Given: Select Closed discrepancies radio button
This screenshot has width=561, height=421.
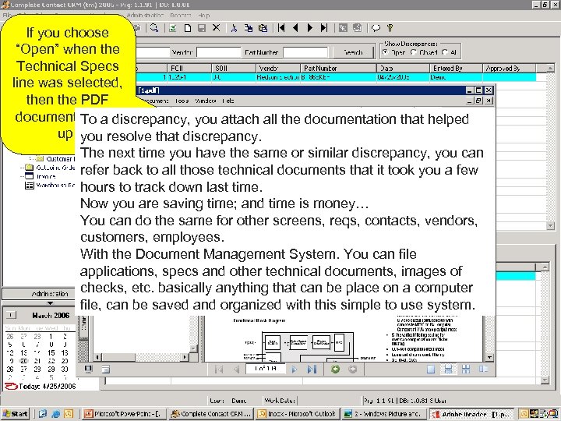Looking at the screenshot, I should coord(414,52).
